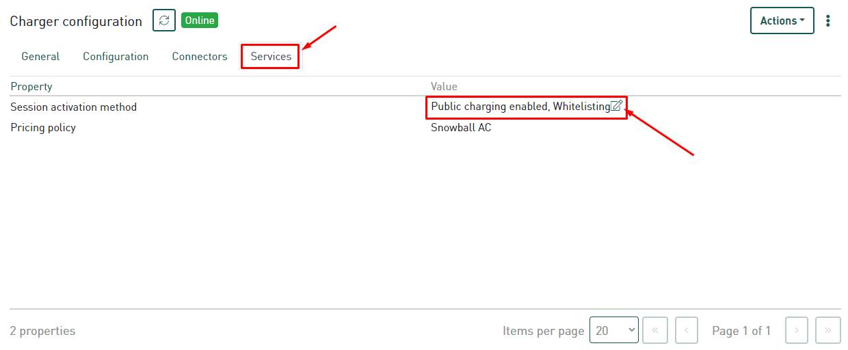Switch to the General tab
Viewport: 848px width, 350px height.
pyautogui.click(x=40, y=56)
